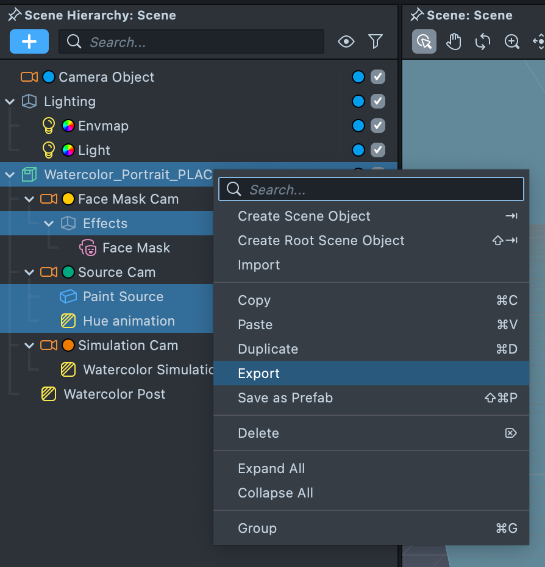Select the Select tool in Scene toolbar
Image resolution: width=545 pixels, height=567 pixels.
click(x=424, y=41)
